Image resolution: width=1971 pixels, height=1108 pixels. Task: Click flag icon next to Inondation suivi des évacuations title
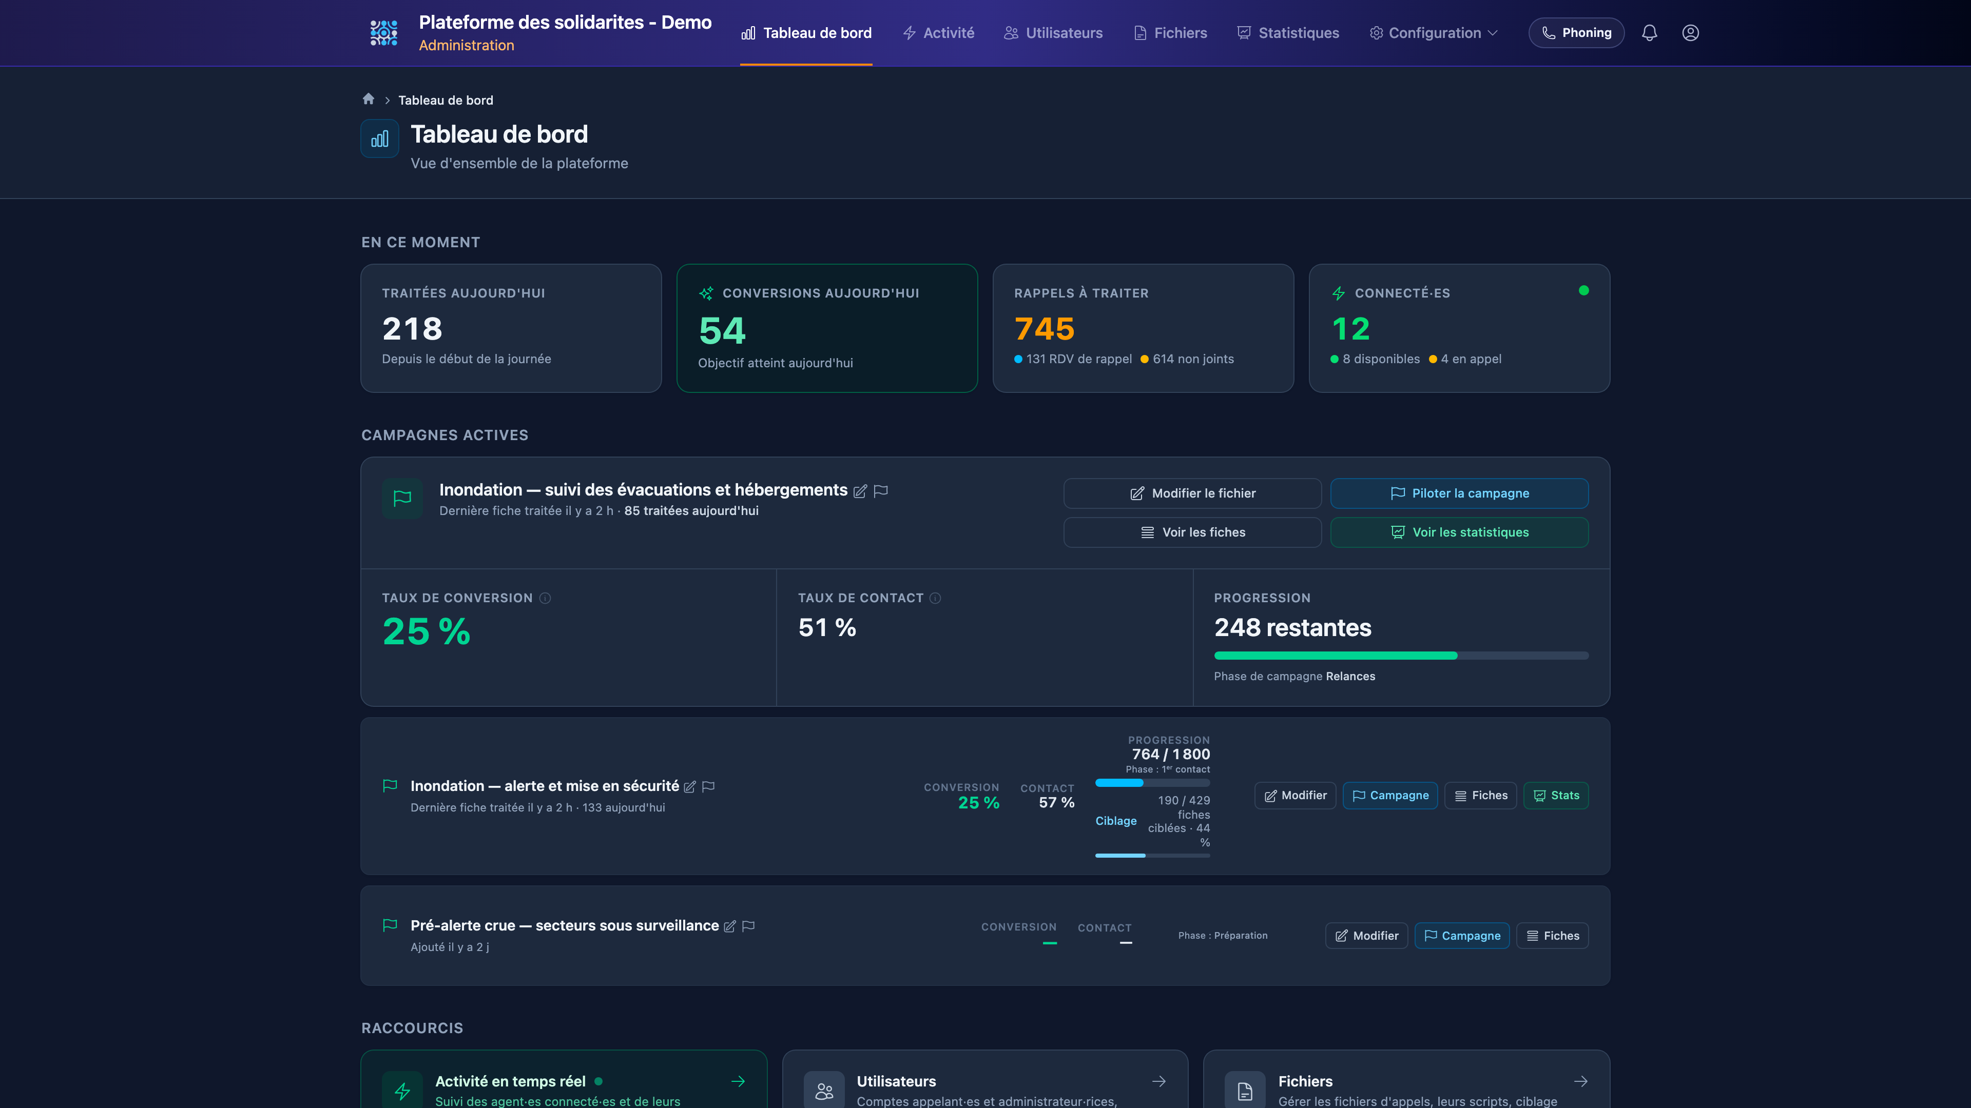[881, 491]
